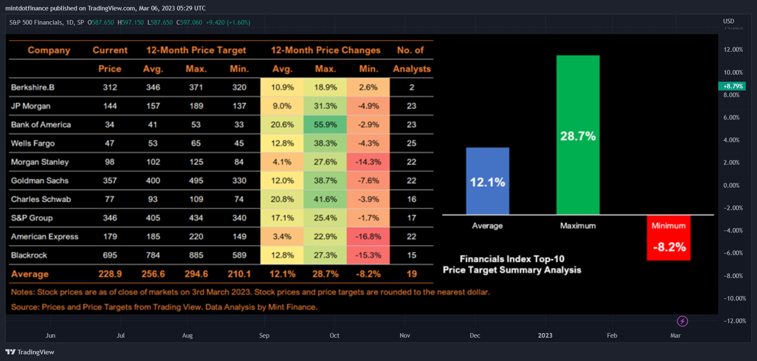Click the mintdotfinance published header text
The height and width of the screenshot is (361, 757).
click(106, 8)
